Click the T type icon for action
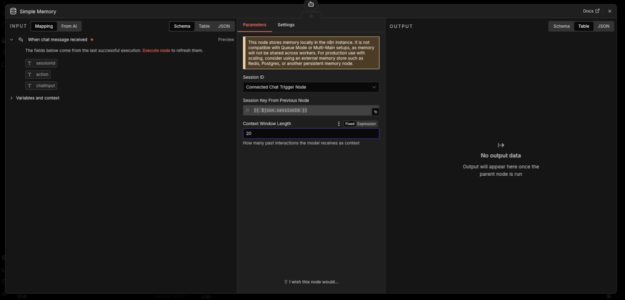The image size is (625, 300). point(30,74)
